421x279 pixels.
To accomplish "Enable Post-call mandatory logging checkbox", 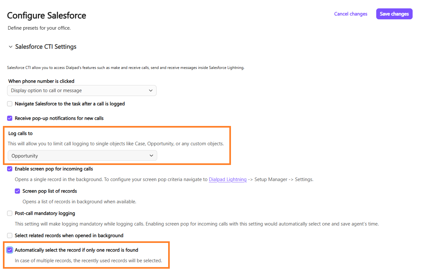I will pyautogui.click(x=10, y=213).
